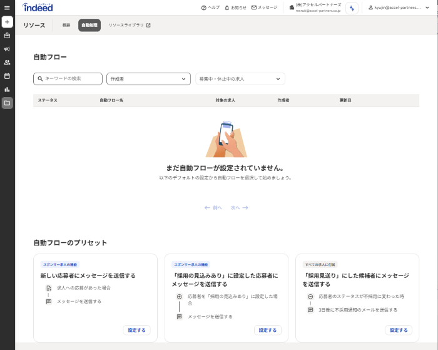This screenshot has height=350, width=438.
Task: Open the jobs briefcase icon in the sidebar
Action: click(7, 35)
